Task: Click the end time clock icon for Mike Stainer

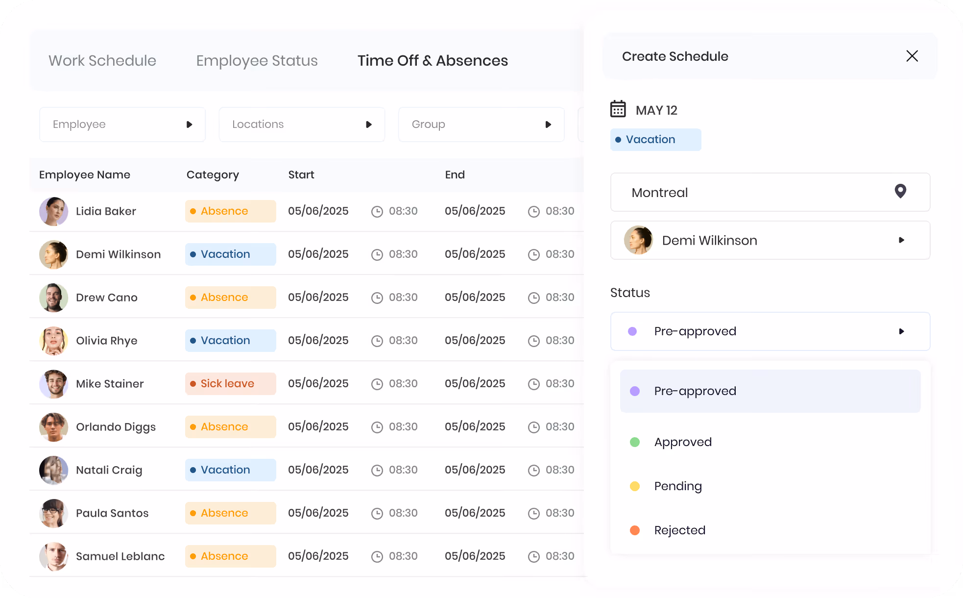Action: [533, 384]
